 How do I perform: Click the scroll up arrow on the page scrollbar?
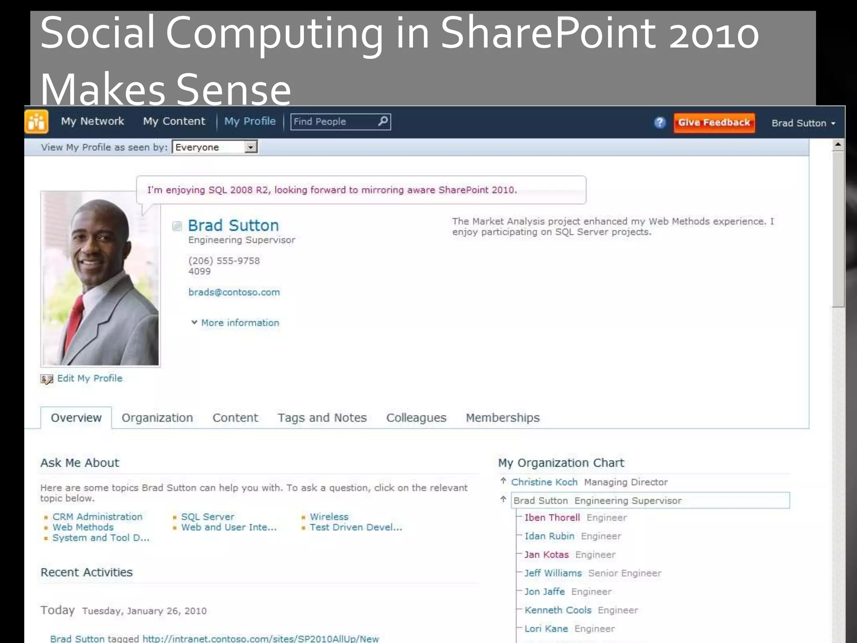pyautogui.click(x=838, y=145)
